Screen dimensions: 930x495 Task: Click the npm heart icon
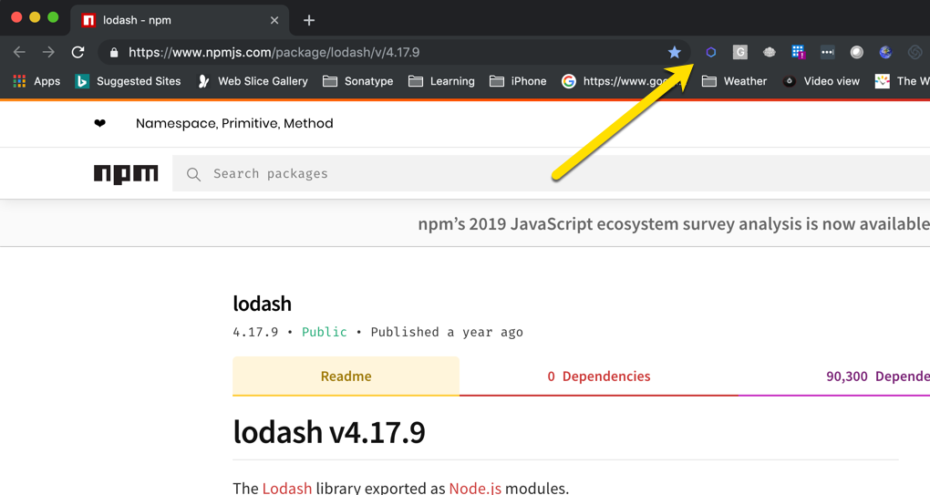click(x=99, y=123)
